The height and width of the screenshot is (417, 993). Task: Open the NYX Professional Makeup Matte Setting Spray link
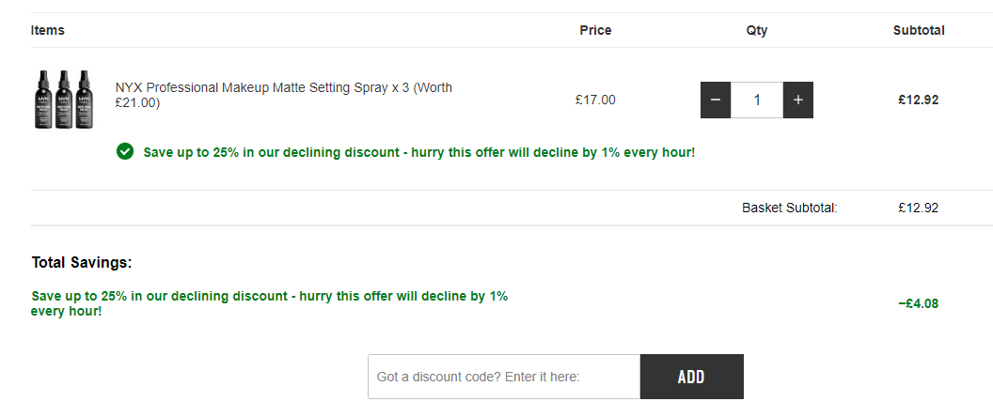coord(284,95)
